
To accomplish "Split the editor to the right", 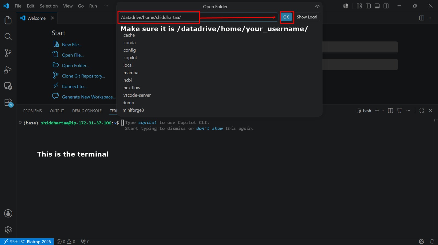I will [422, 18].
